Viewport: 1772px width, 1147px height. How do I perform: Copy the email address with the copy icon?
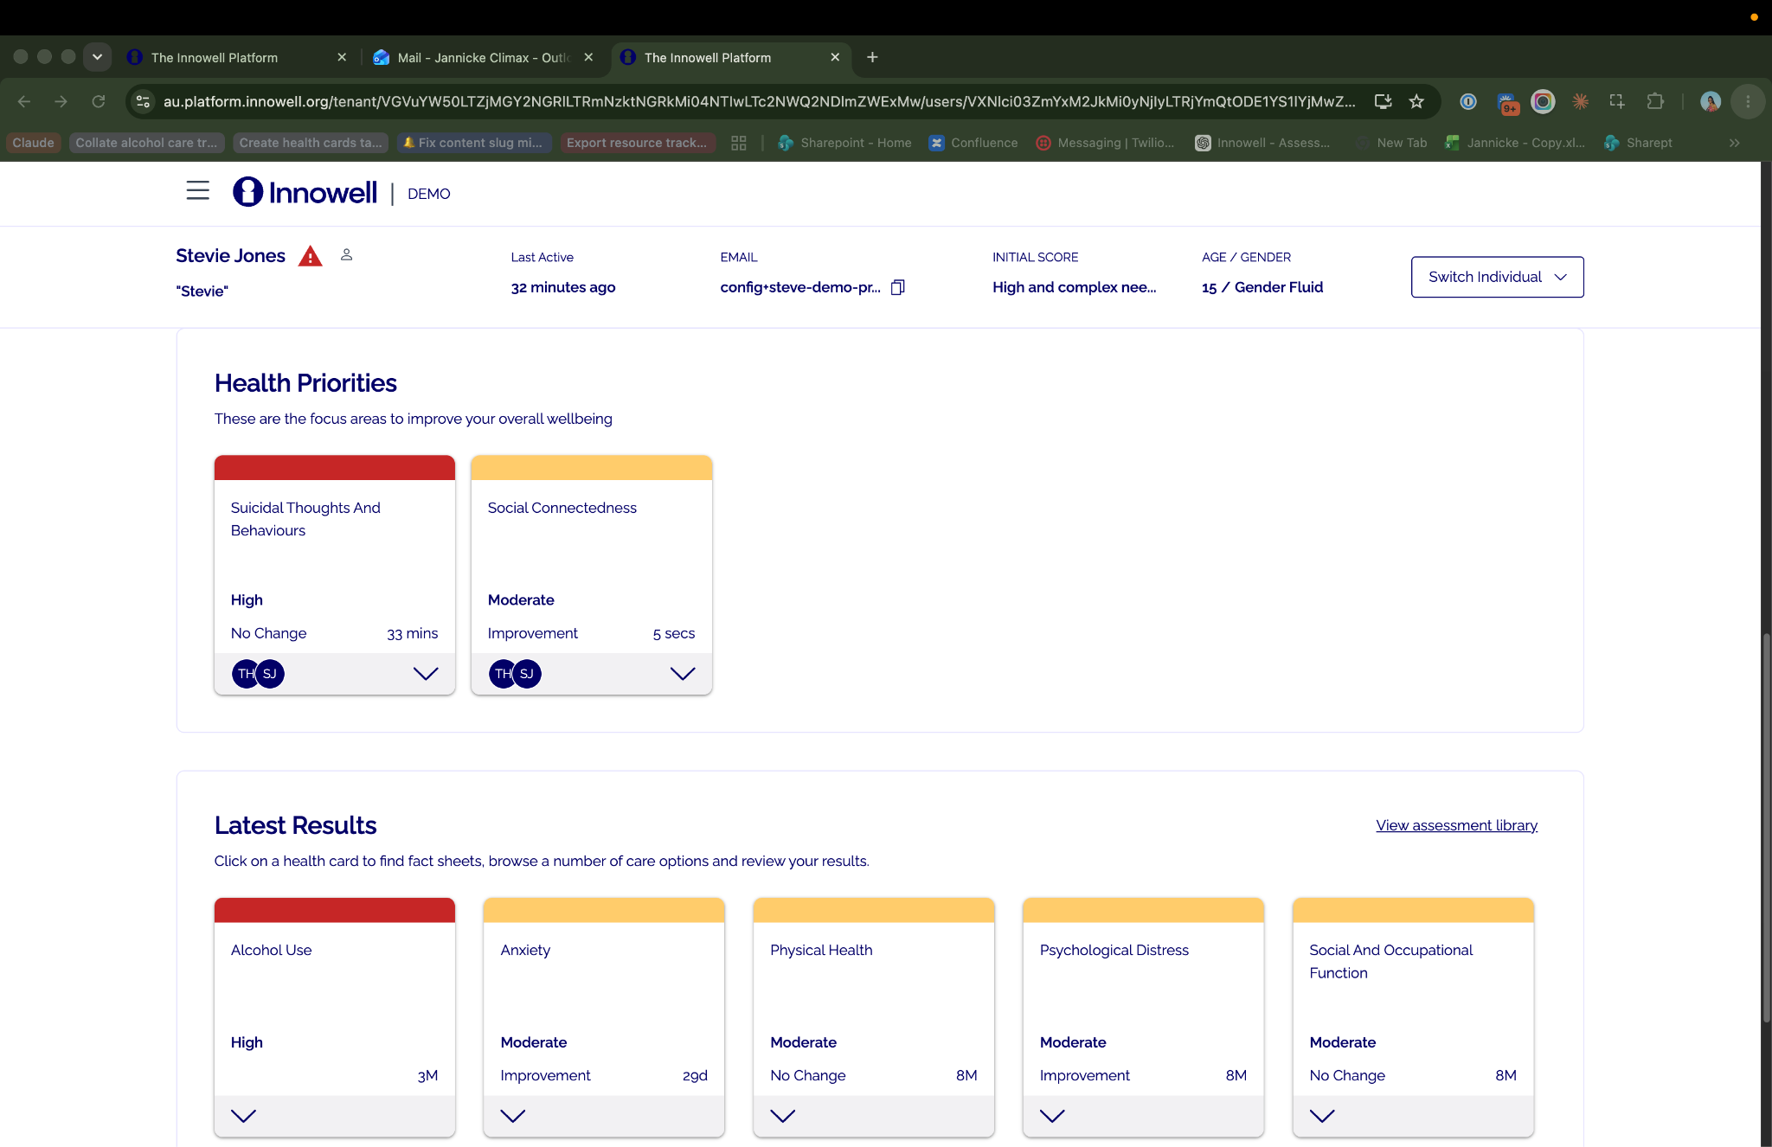(897, 287)
